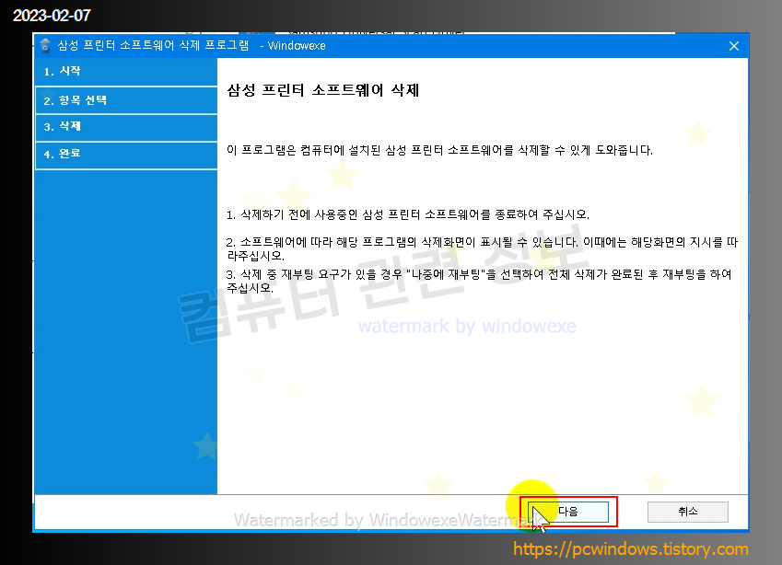The width and height of the screenshot is (782, 565).
Task: Click the sentence starting 이 프로그램은 컴퓨터에
Action: (x=439, y=150)
